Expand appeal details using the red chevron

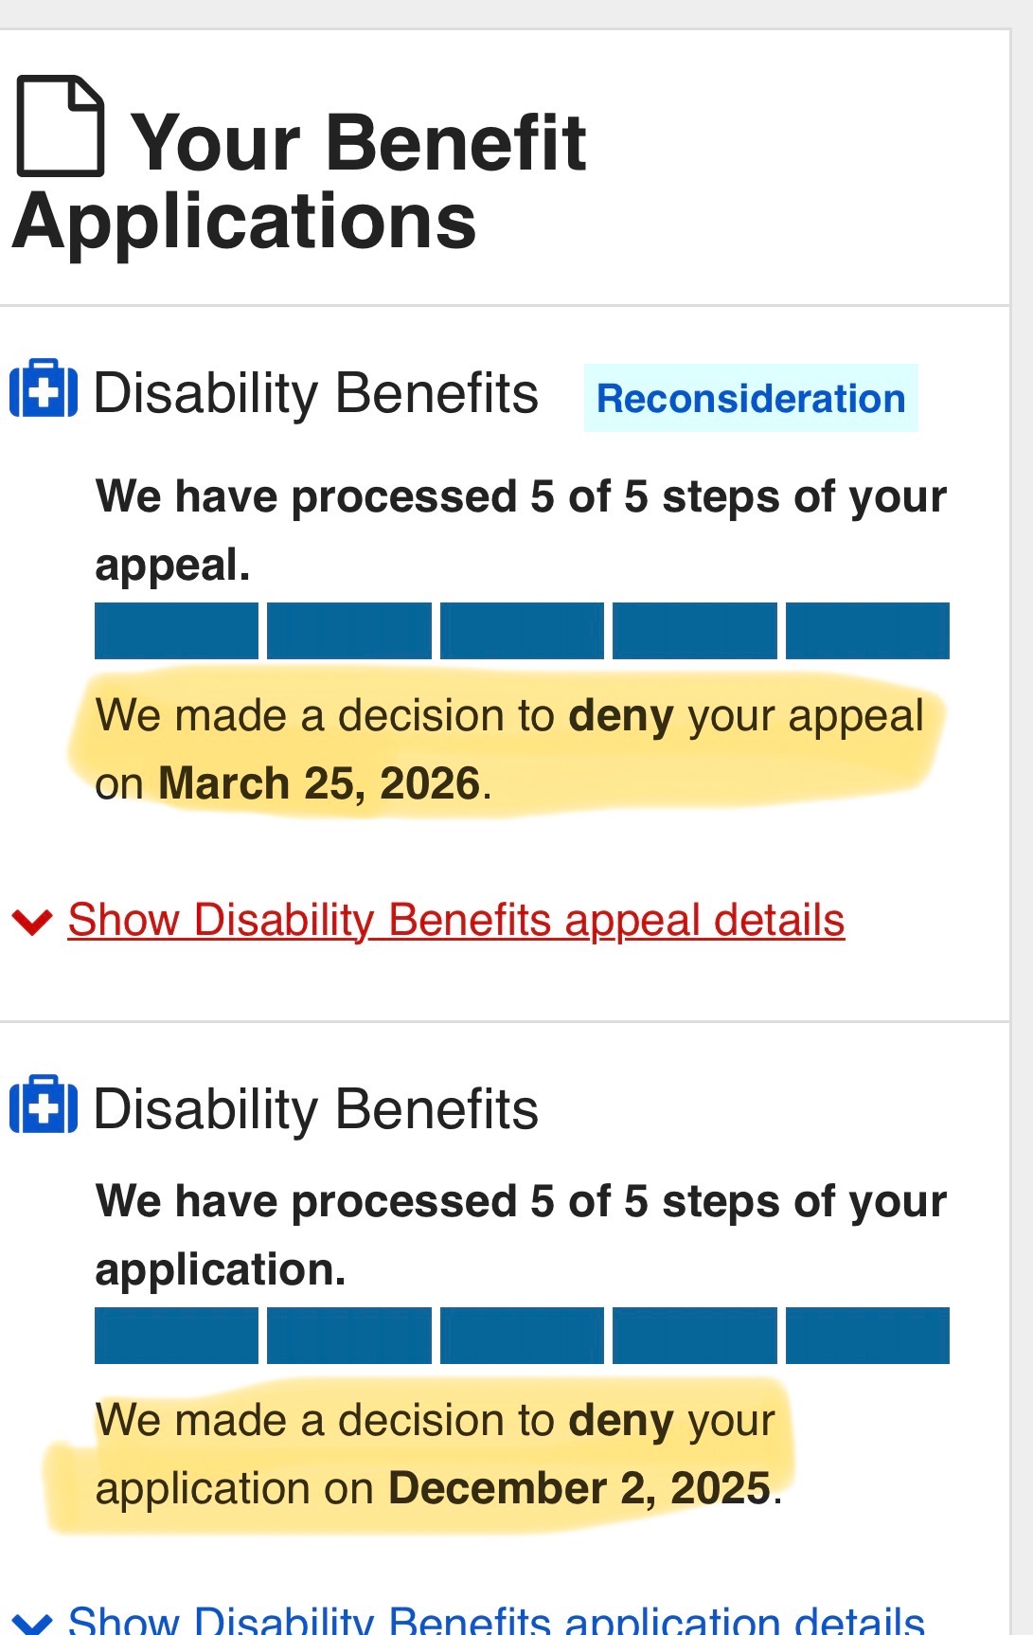[32, 921]
